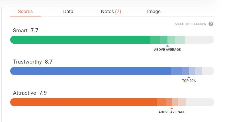Viewport: 225px width, 122px height.
Task: Click the ABOUT YOUR SCORES link
Action: [190, 24]
